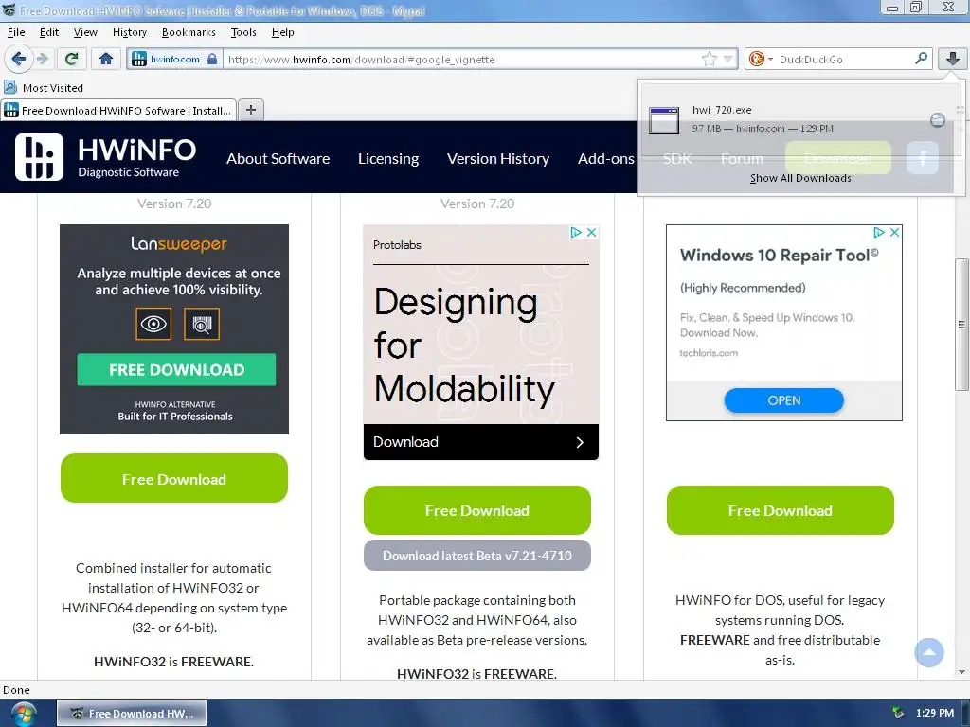Image resolution: width=970 pixels, height=727 pixels.
Task: Reload the page with the refresh icon
Action: click(x=71, y=60)
